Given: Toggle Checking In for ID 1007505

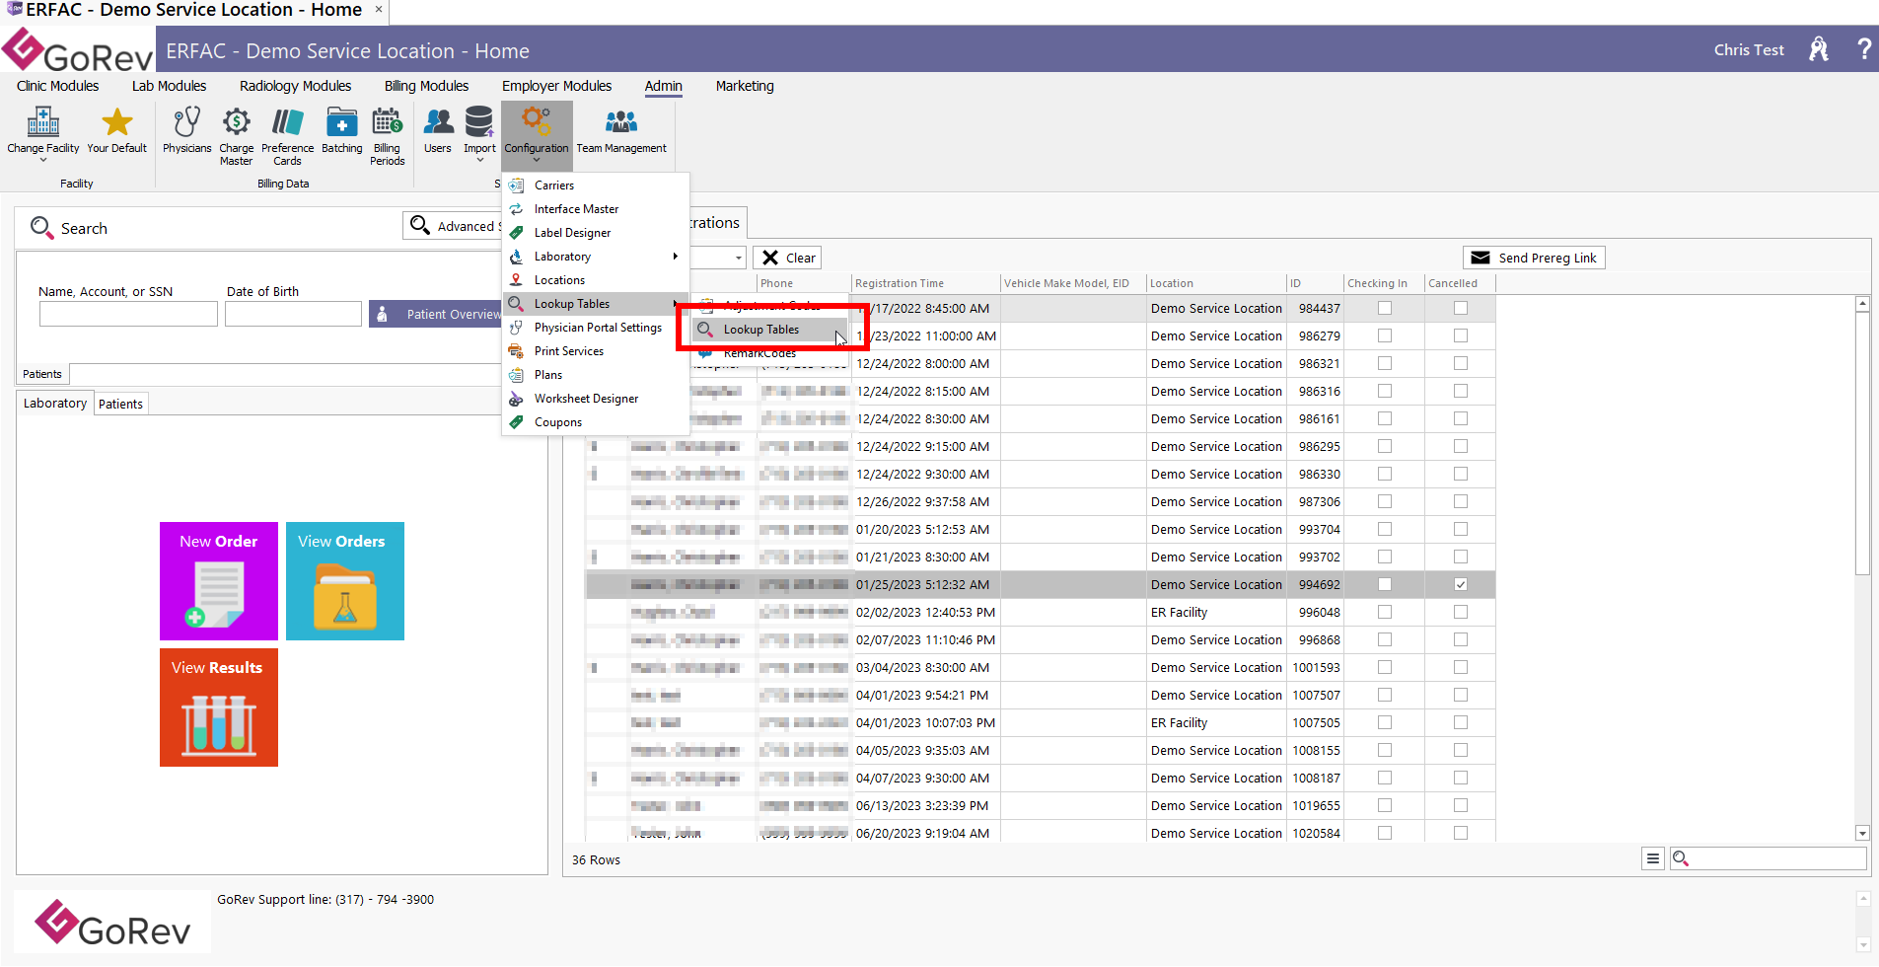Looking at the screenshot, I should tap(1385, 723).
